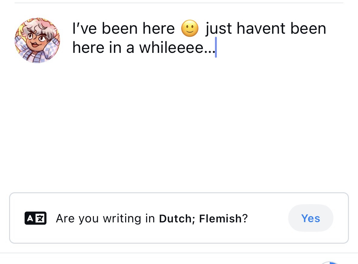Click the word "writing" in the language prompt
The width and height of the screenshot is (358, 264).
click(122, 218)
